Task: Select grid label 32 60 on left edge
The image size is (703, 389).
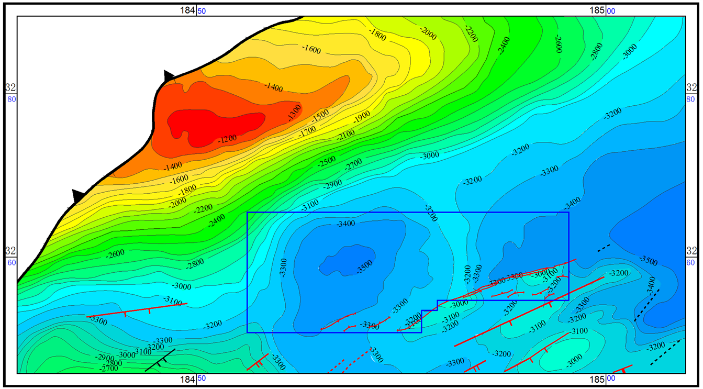Action: [10, 256]
